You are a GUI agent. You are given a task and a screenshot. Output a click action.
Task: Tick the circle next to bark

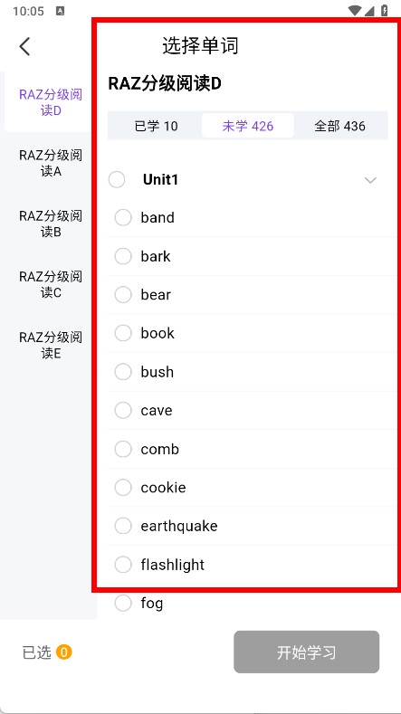pyautogui.click(x=123, y=256)
